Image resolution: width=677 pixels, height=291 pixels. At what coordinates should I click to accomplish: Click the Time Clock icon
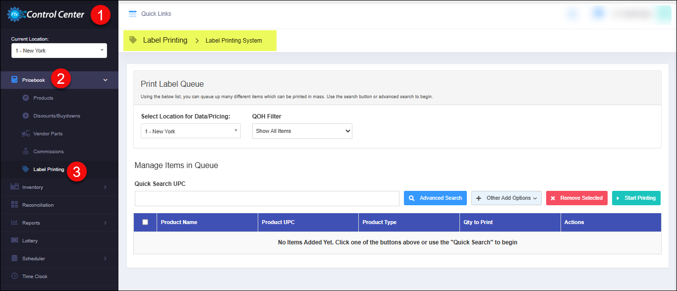(14, 276)
